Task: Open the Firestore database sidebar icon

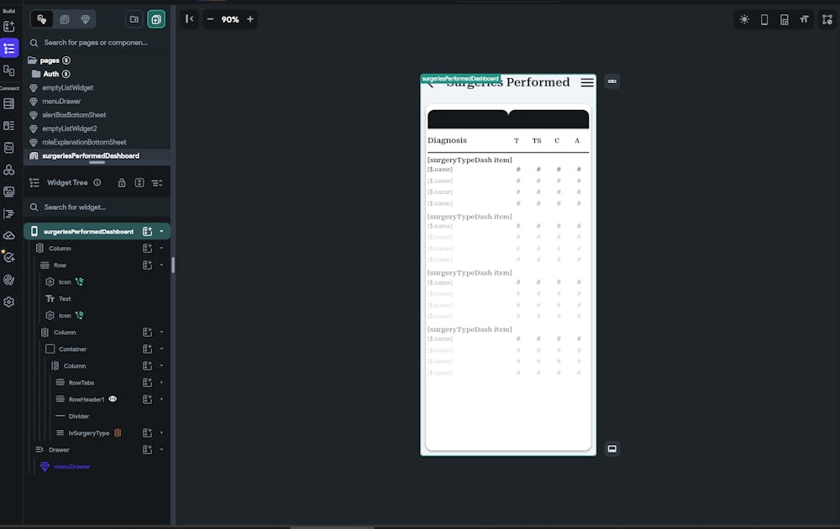Action: (x=9, y=103)
